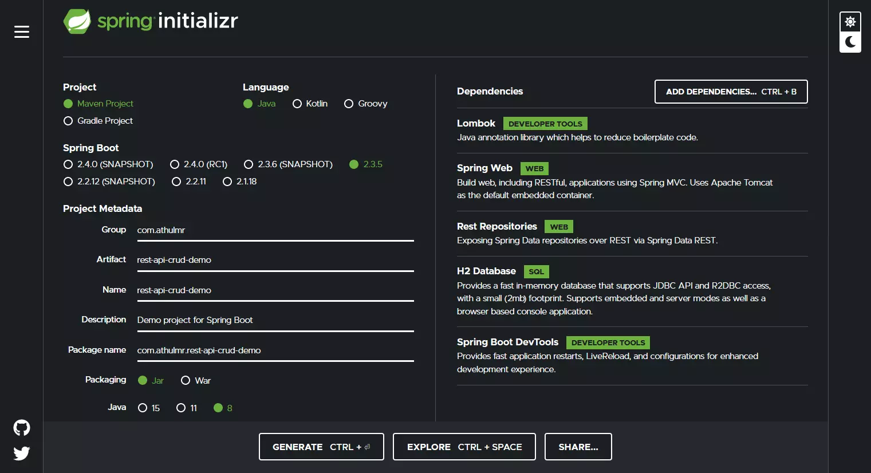Click the Group input field
Screen dimensions: 871x473
point(275,230)
